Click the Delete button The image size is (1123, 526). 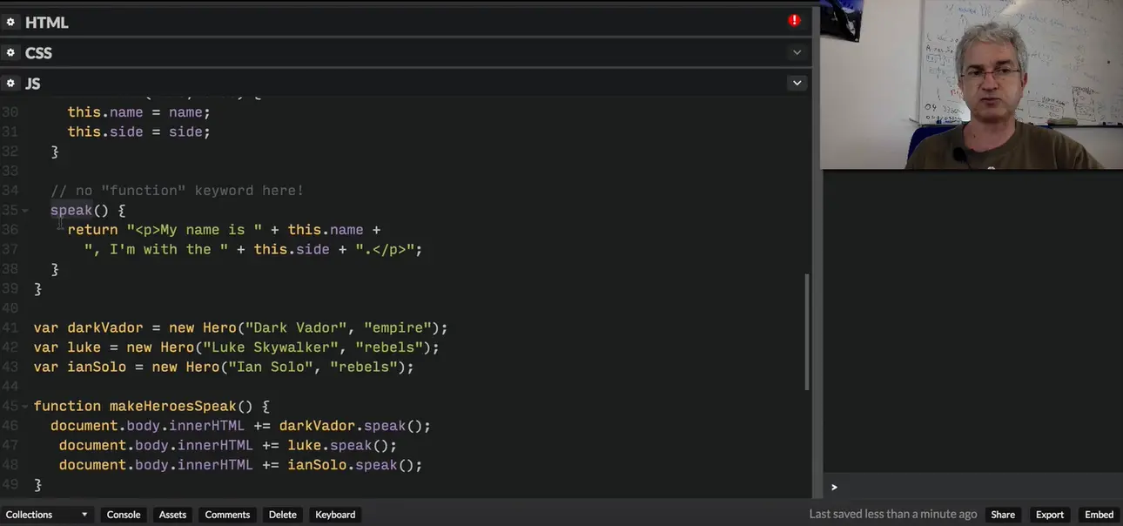click(x=282, y=515)
